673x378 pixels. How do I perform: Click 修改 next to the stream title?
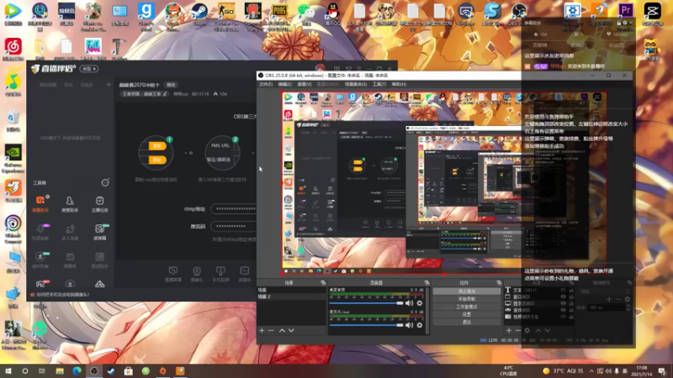coord(171,85)
